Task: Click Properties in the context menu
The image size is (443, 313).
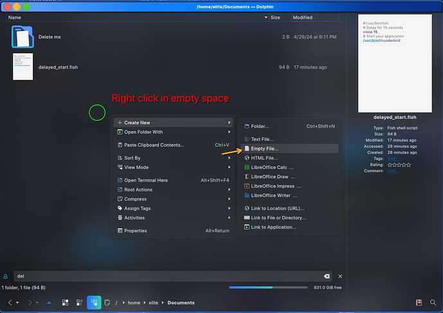Action: 135,231
